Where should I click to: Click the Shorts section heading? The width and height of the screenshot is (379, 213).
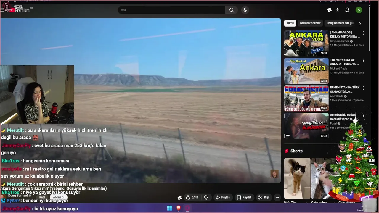[296, 151]
